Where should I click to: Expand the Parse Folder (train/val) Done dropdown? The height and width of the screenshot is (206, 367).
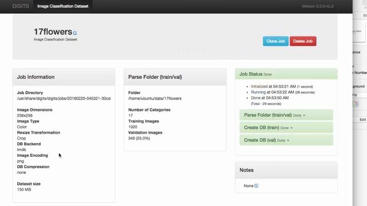286,115
